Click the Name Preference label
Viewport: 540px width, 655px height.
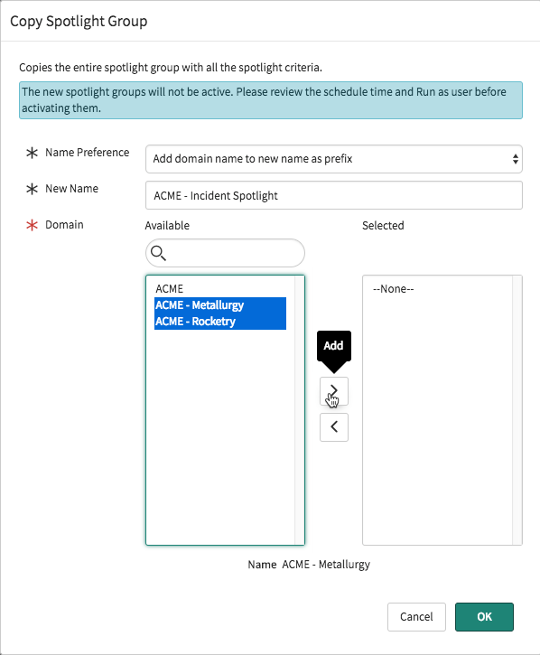click(88, 153)
